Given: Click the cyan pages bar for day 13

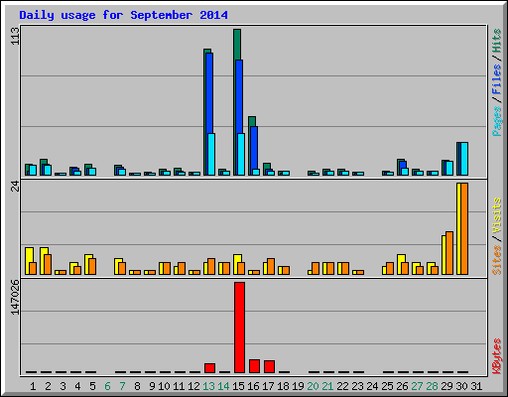Looking at the screenshot, I should tap(211, 154).
